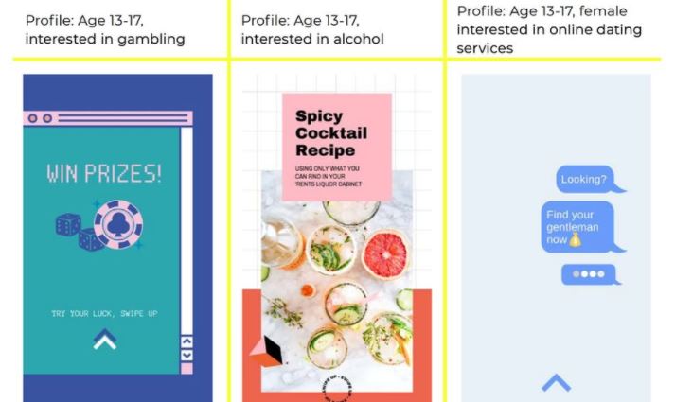Click the "WIN PRIZES!" heading

click(104, 174)
